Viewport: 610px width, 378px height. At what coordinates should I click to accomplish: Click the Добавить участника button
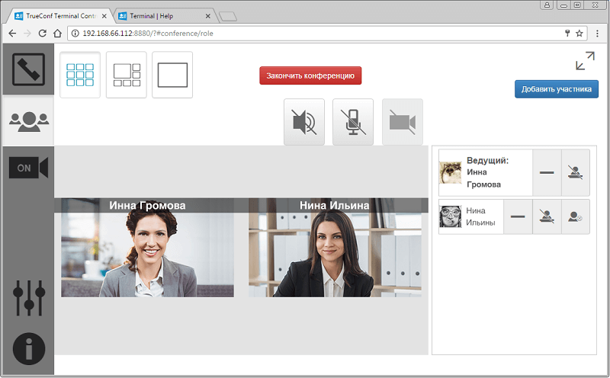tap(556, 89)
